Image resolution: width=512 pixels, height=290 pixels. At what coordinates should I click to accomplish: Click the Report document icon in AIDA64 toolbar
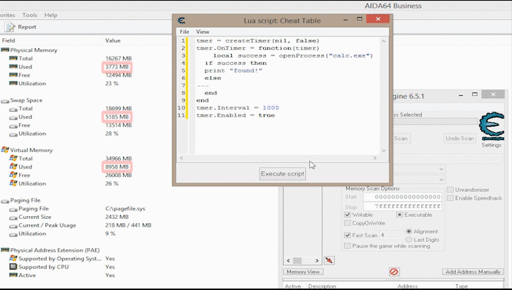pyautogui.click(x=9, y=27)
